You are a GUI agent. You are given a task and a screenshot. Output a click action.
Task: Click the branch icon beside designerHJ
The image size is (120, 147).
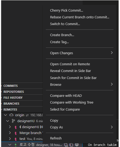point(13,121)
